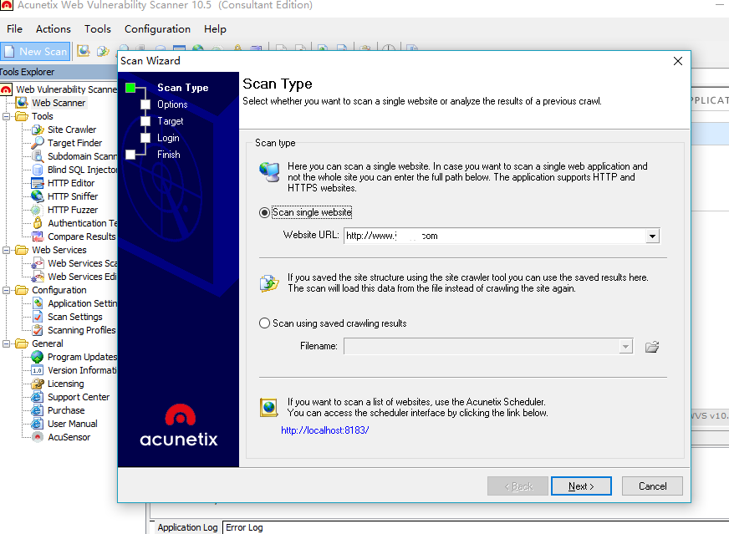Select the Web Scanner icon in Tools Explorer
The width and height of the screenshot is (729, 534).
22,103
